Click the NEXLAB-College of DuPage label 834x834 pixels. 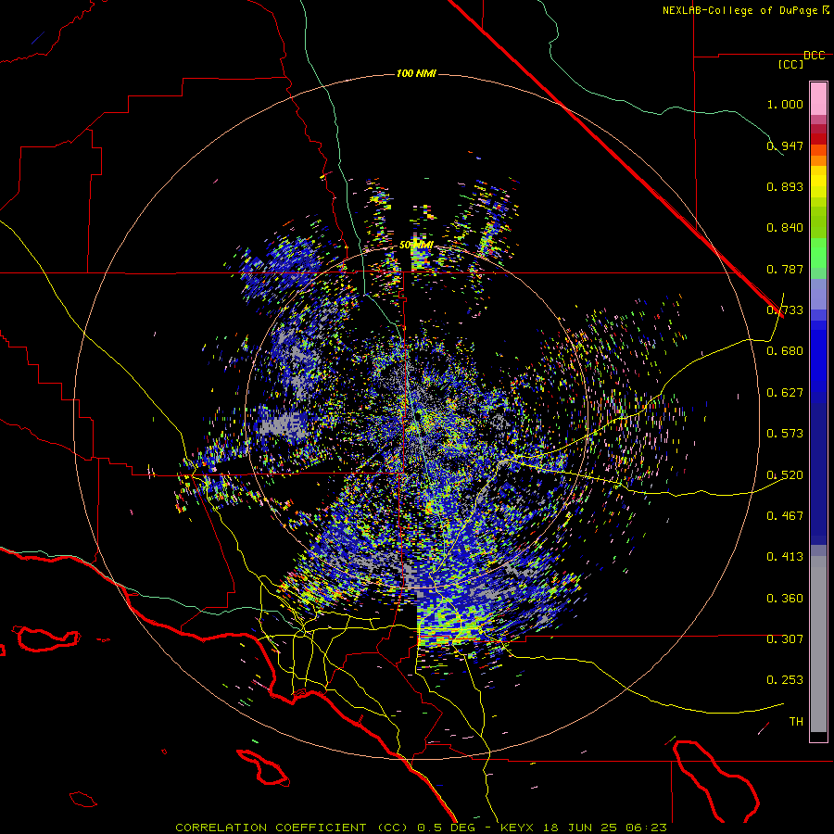coord(739,10)
